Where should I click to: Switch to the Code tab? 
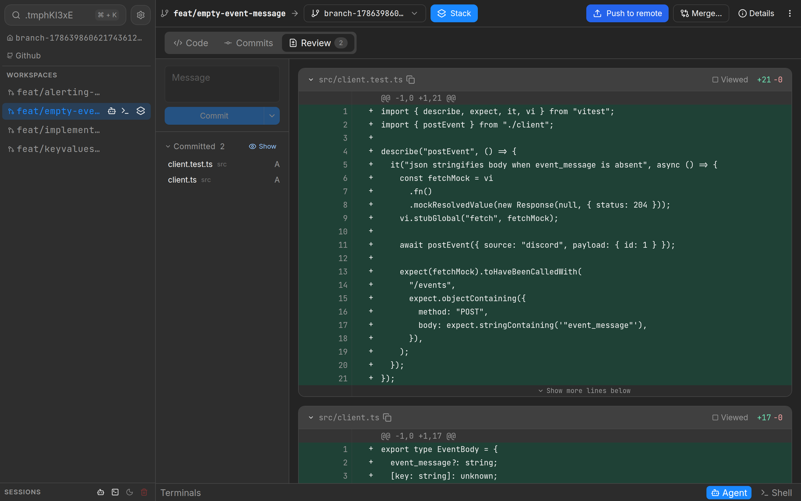tap(191, 43)
